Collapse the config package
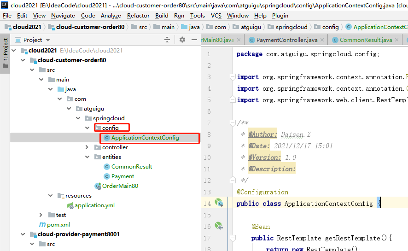The height and width of the screenshot is (251, 408). coord(87,128)
